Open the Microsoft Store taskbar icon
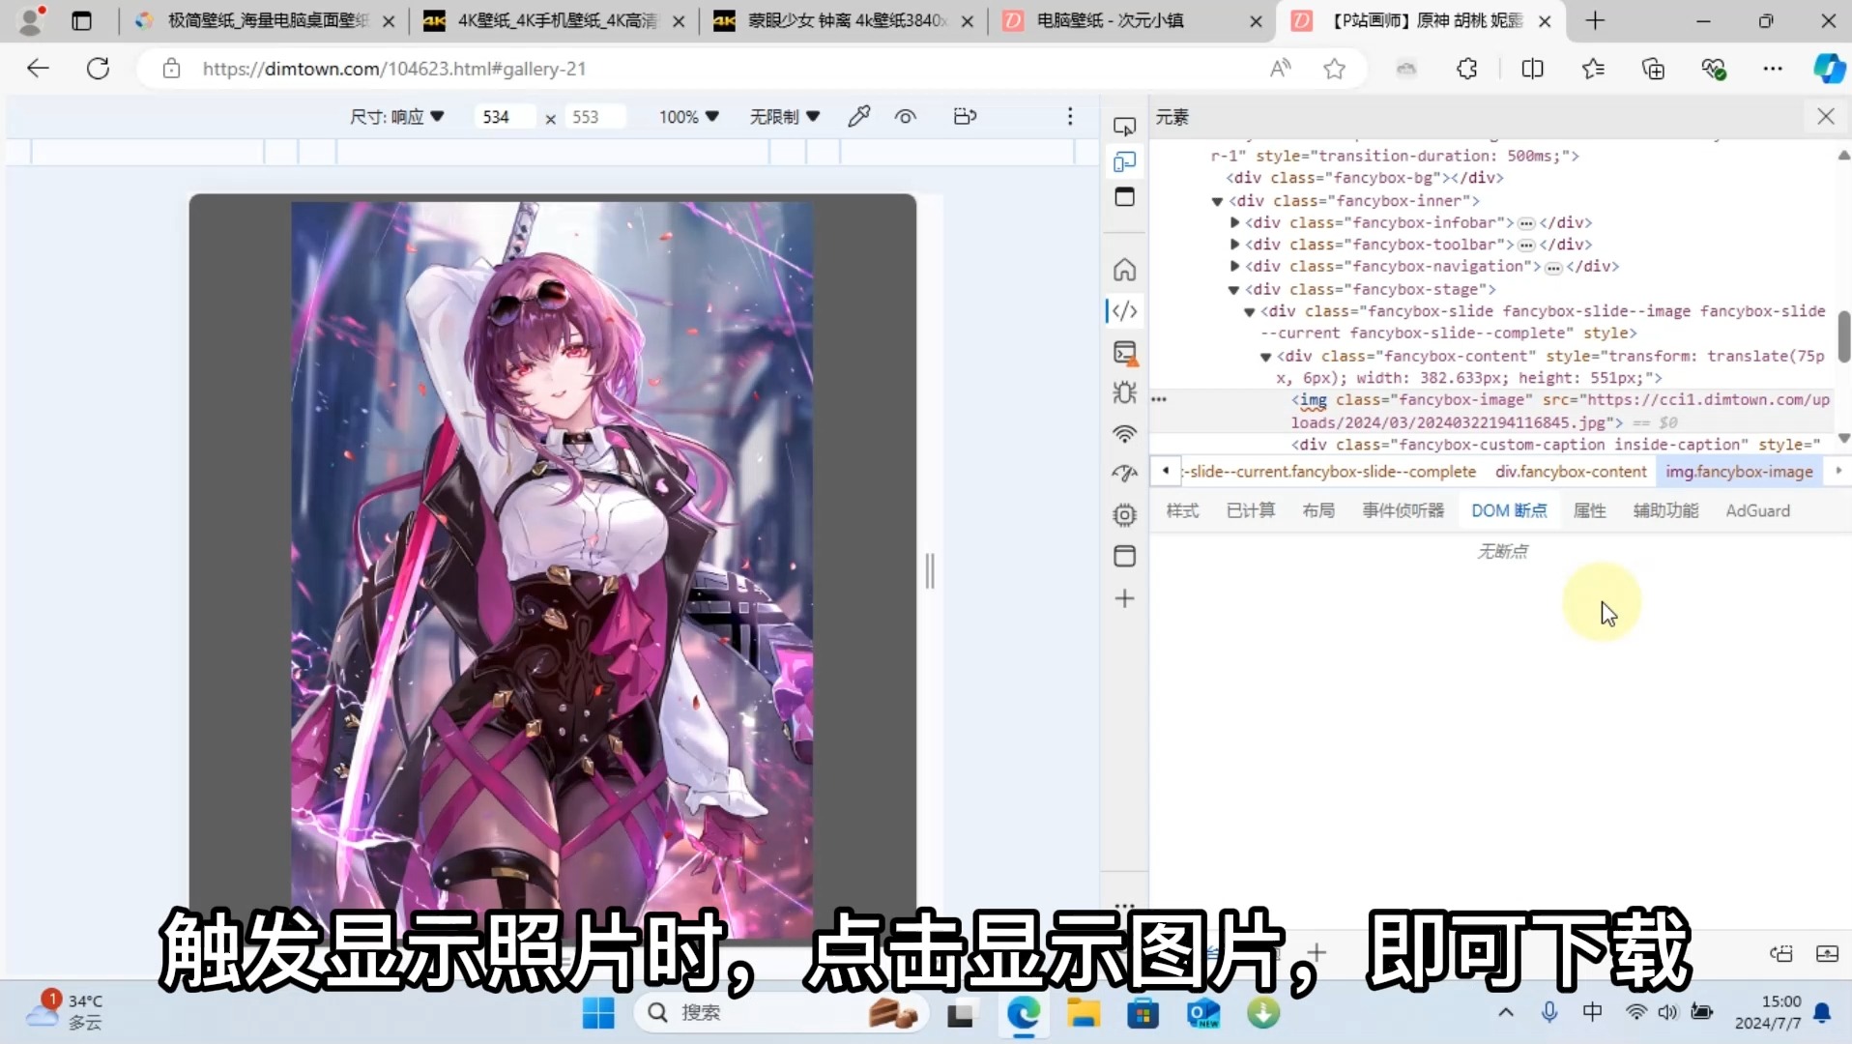Image resolution: width=1852 pixels, height=1044 pixels. [x=1143, y=1013]
